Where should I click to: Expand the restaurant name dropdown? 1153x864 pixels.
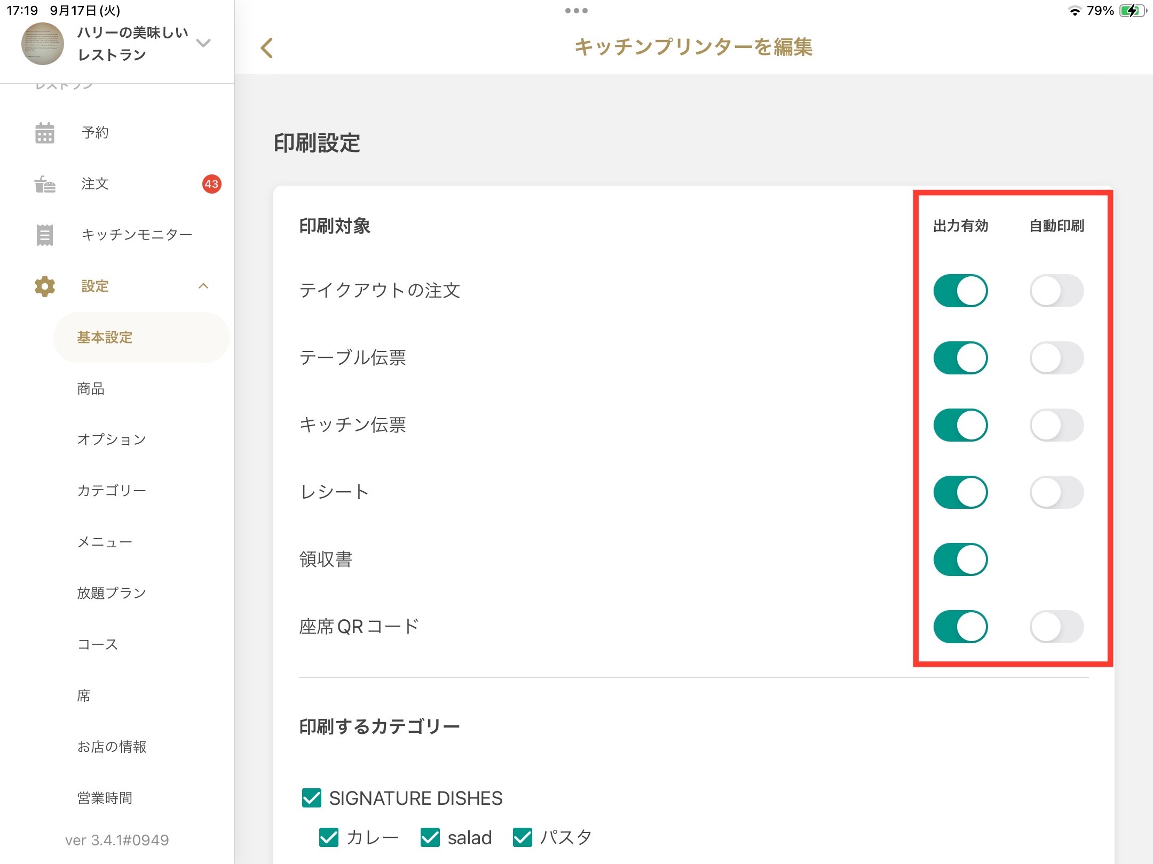(203, 43)
